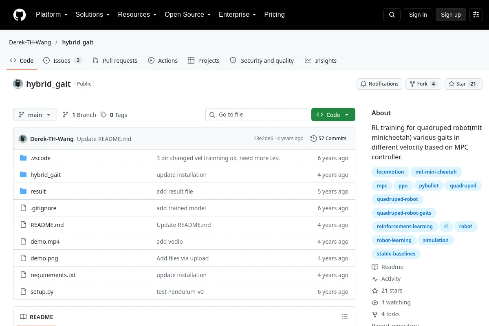Select the stable-baselines topic tag
This screenshot has height=326, width=489.
tap(396, 254)
